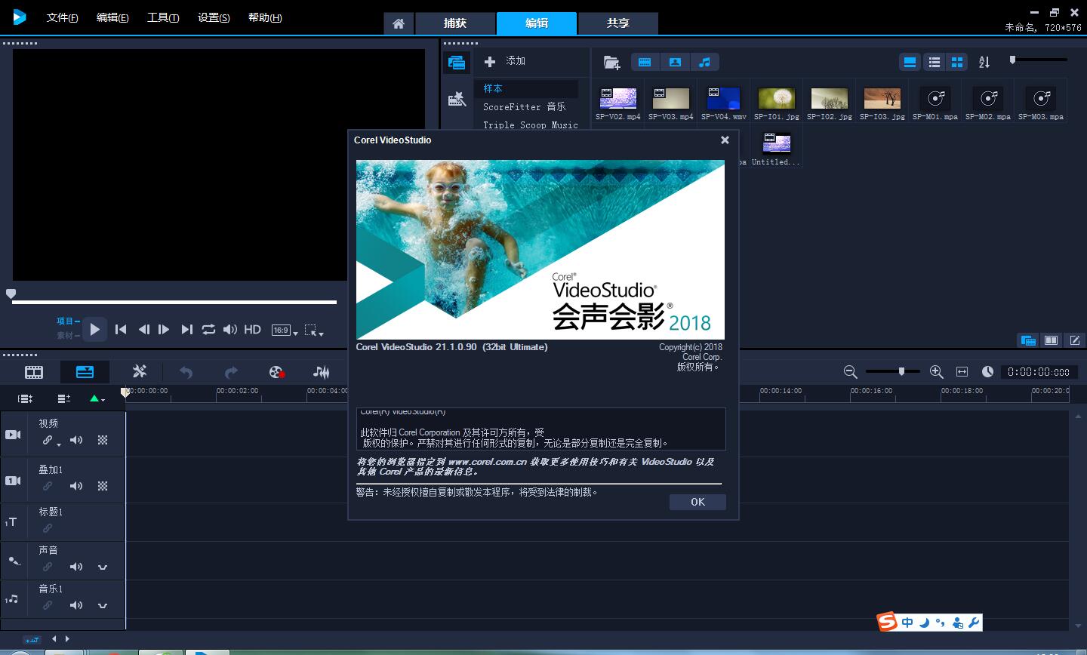Click the zoom in magnifier on timeline

click(x=936, y=371)
